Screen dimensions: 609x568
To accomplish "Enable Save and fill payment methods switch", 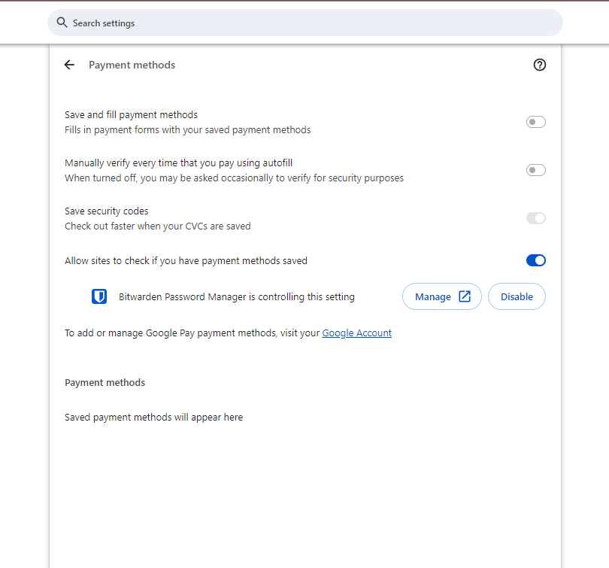I will (x=536, y=122).
